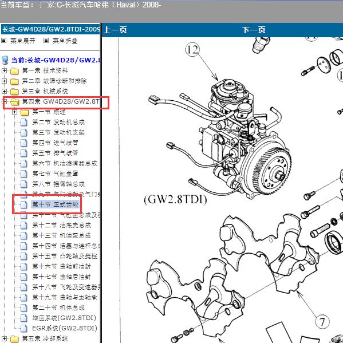Open the 第二节 发动机总成 page icon

coord(24,123)
